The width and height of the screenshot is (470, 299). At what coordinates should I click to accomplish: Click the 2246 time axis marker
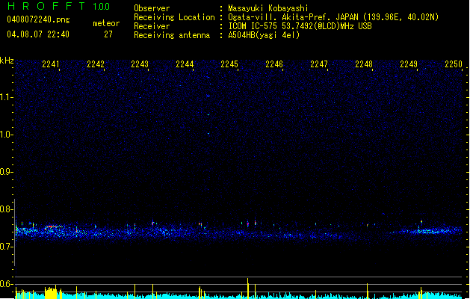pyautogui.click(x=274, y=64)
